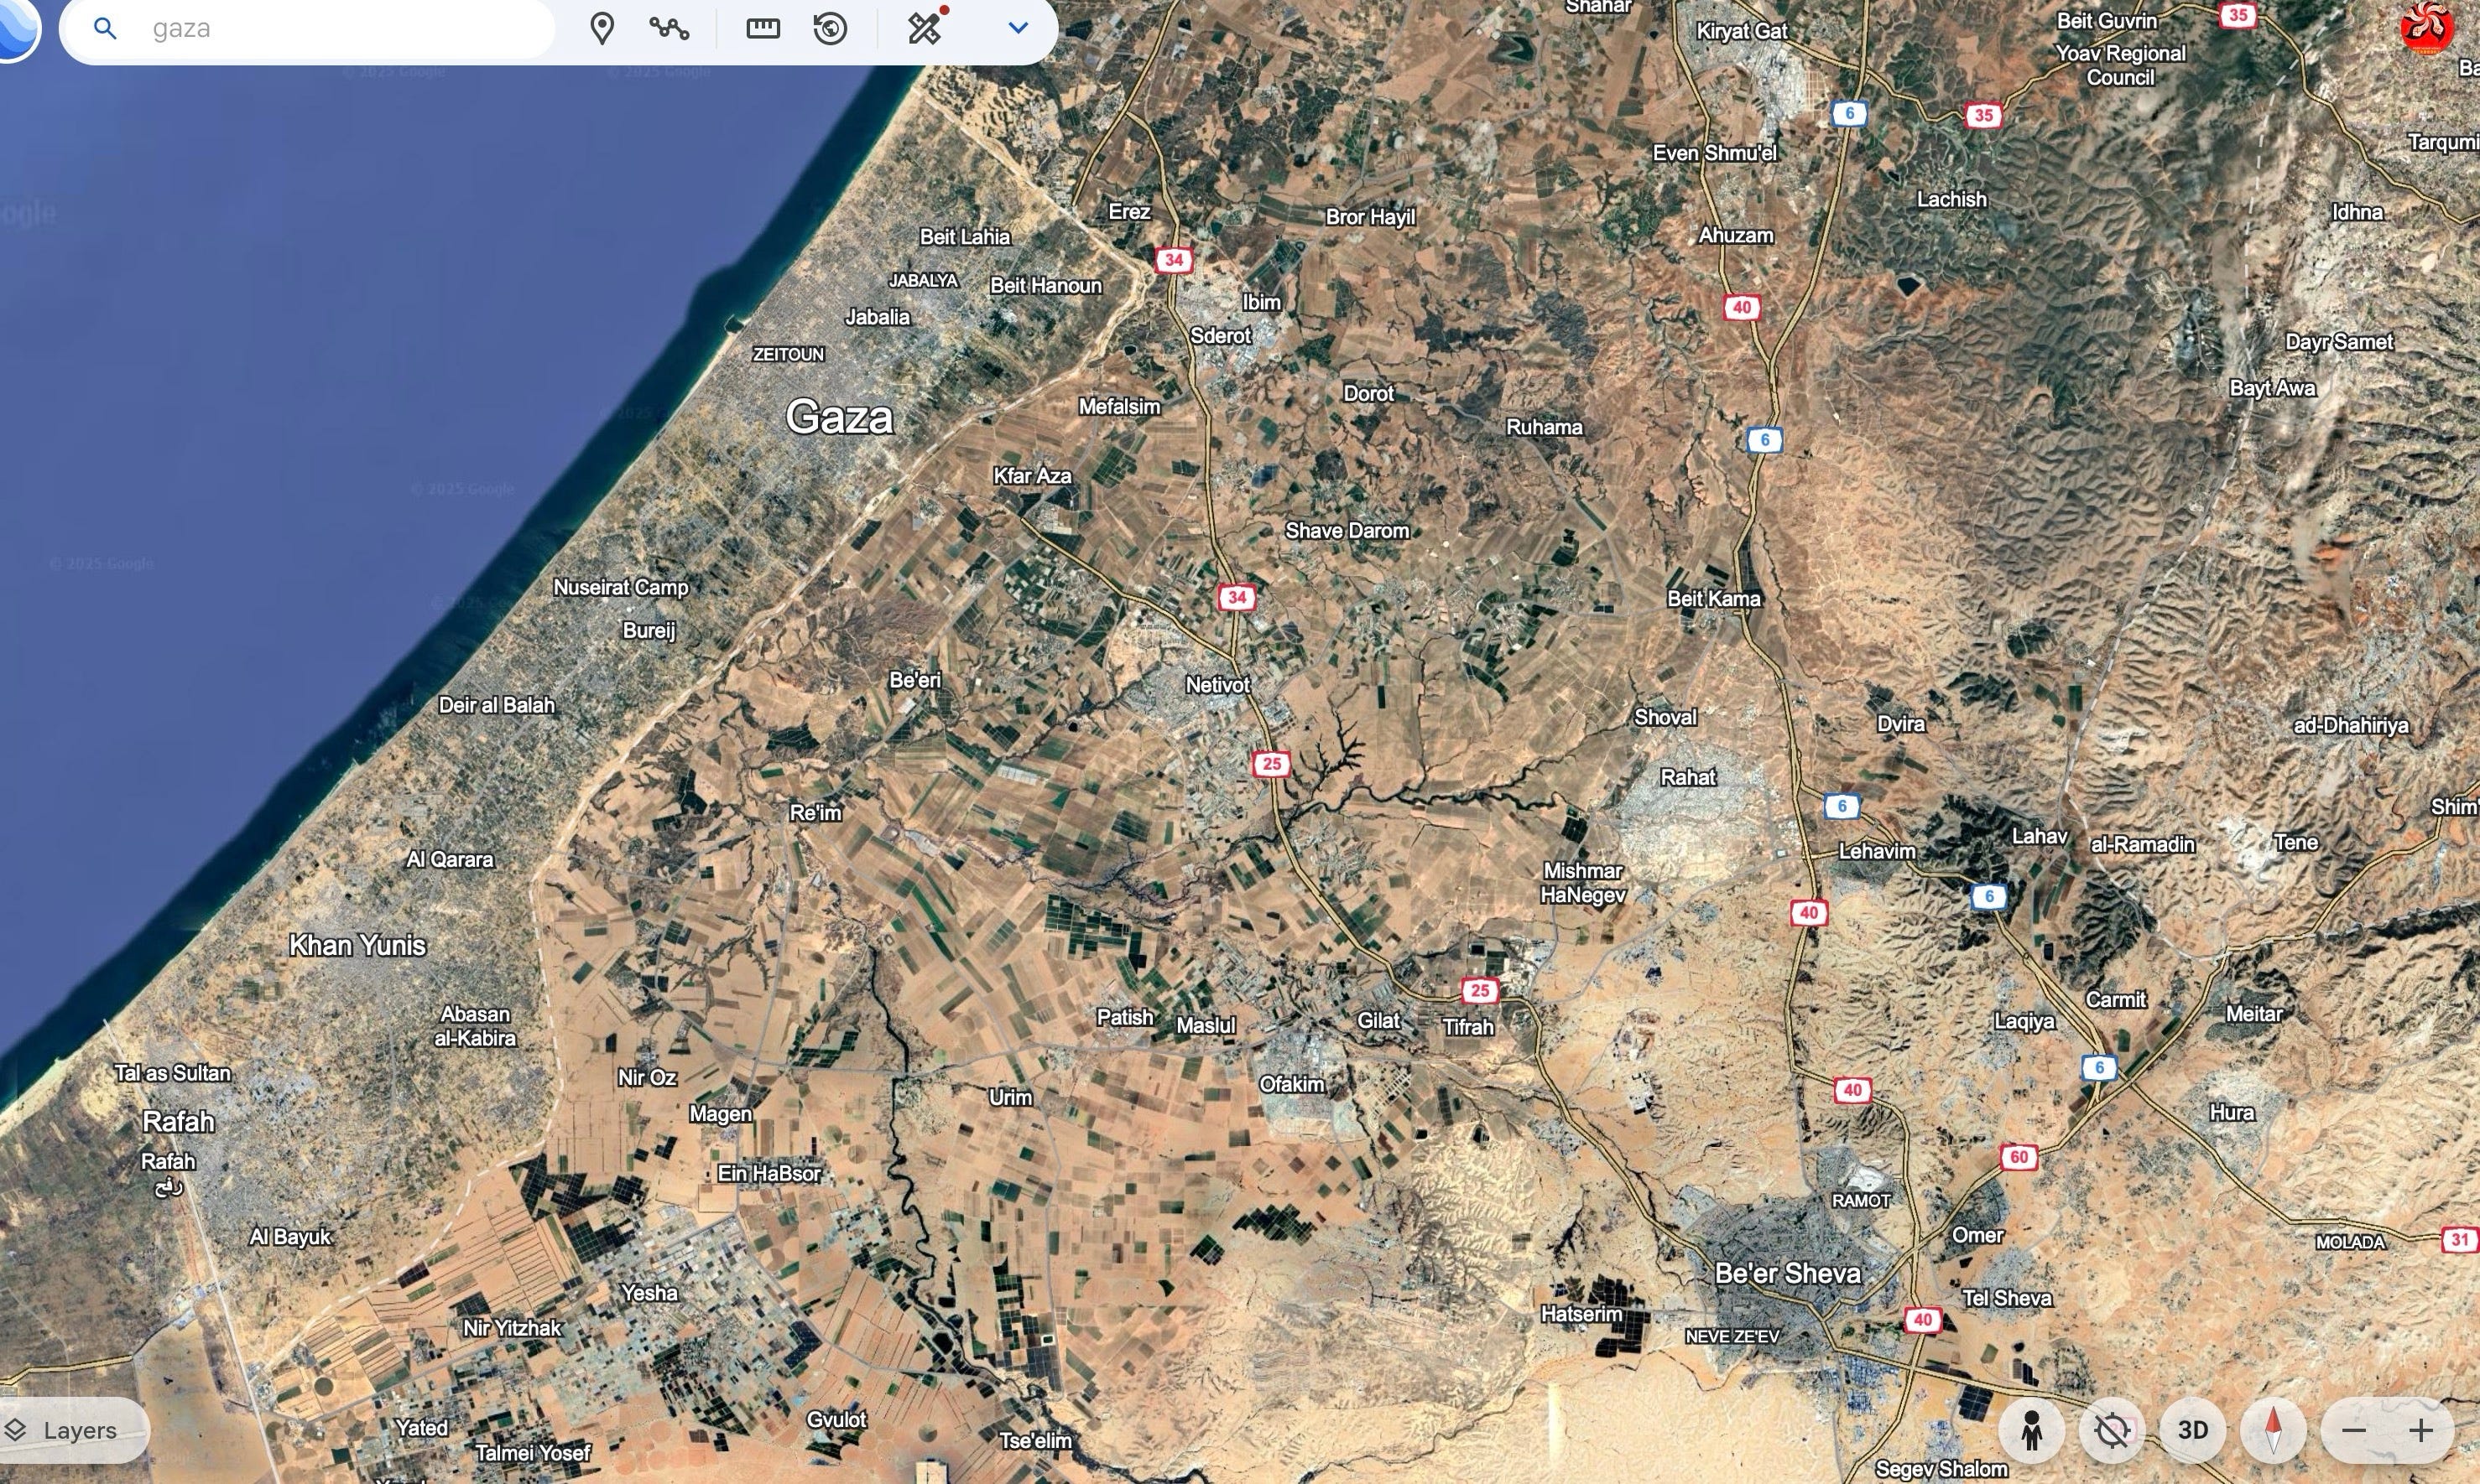2480x1484 pixels.
Task: Expand the toolbar dropdown chevron
Action: click(1018, 28)
